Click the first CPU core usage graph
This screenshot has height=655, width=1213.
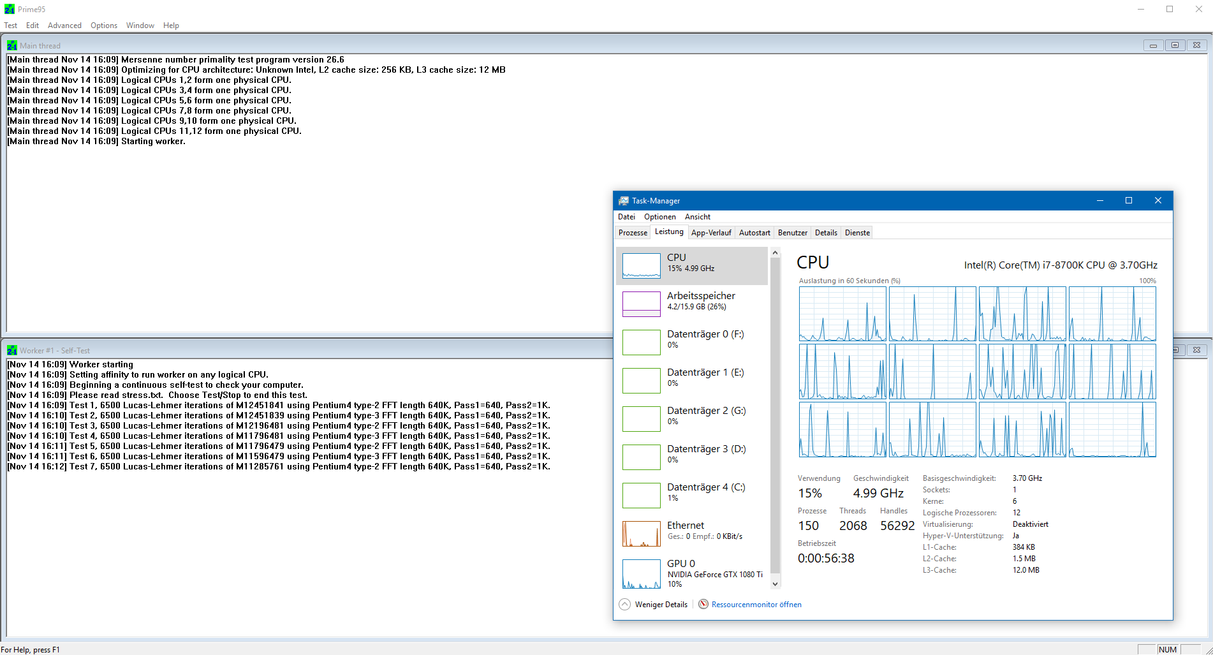(842, 314)
